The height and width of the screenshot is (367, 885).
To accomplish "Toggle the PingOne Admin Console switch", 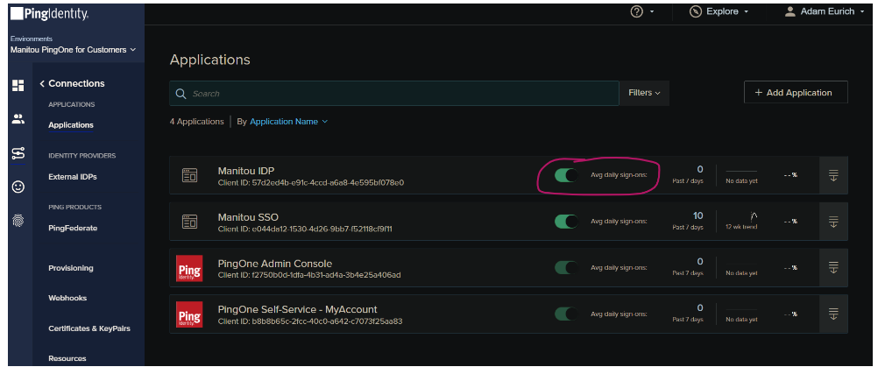I will click(x=566, y=268).
